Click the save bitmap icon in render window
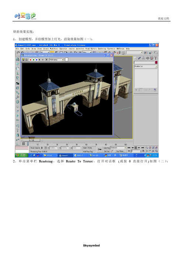 pyautogui.click(x=24, y=60)
